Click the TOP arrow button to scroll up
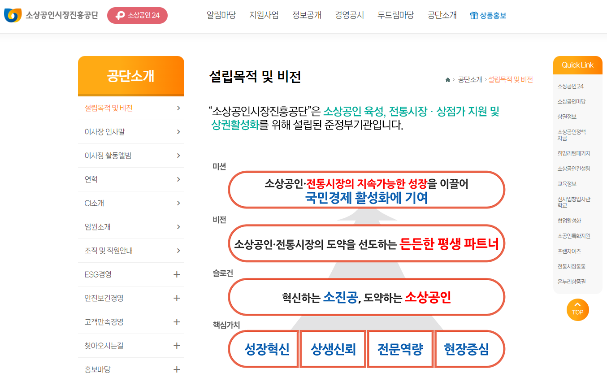 (578, 310)
